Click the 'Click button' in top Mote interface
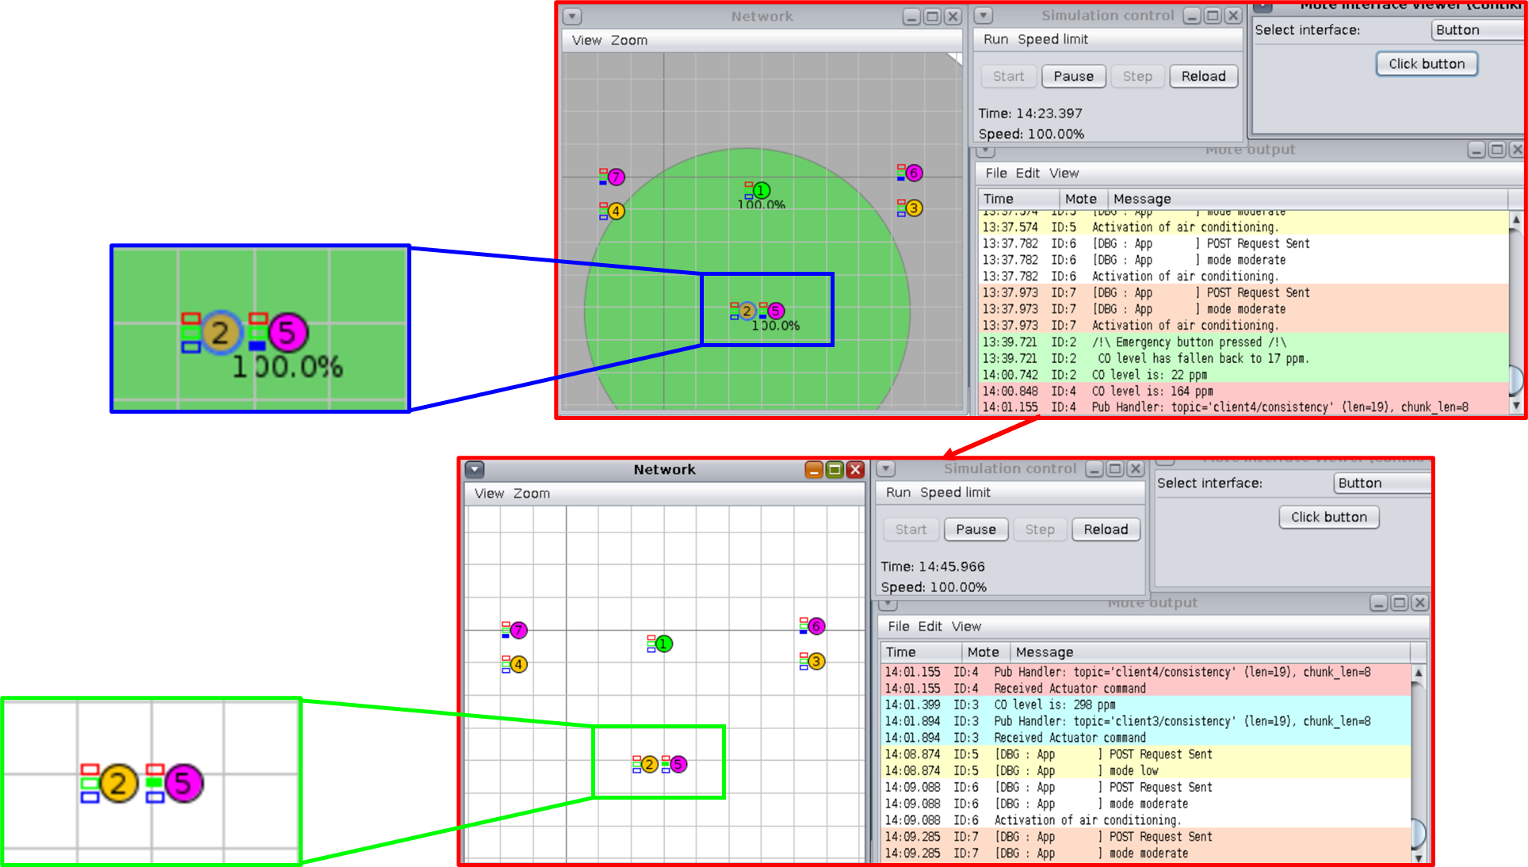The image size is (1528, 867). pos(1425,63)
